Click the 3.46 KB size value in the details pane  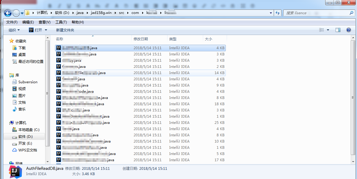88,174
